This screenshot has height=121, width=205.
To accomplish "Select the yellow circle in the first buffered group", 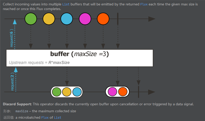I will (67, 92).
